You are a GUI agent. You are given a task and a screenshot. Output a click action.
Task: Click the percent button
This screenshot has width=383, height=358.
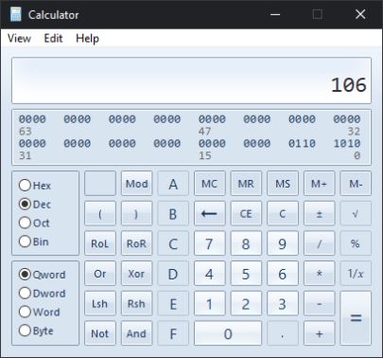pyautogui.click(x=356, y=243)
